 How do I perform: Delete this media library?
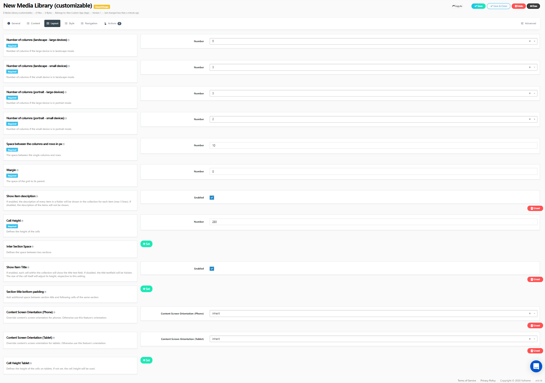coord(519,6)
